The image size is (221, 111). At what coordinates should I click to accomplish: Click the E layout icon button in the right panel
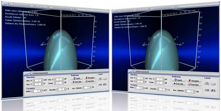pos(207,83)
